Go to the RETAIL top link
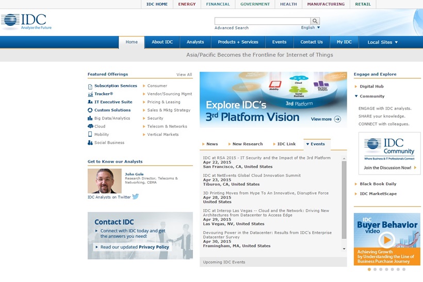423x282 pixels. [x=363, y=4]
